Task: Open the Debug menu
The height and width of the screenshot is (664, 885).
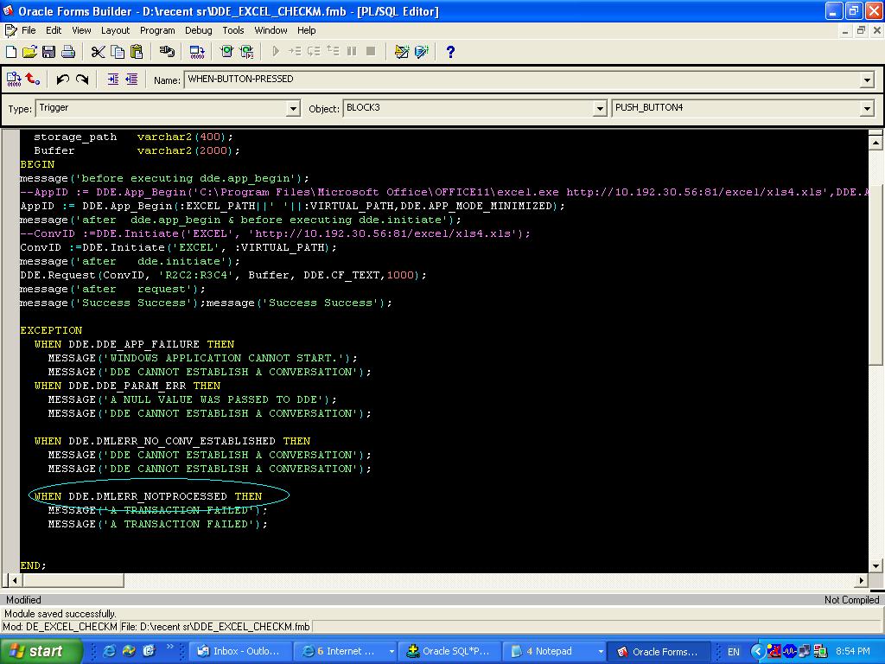Action: tap(199, 30)
